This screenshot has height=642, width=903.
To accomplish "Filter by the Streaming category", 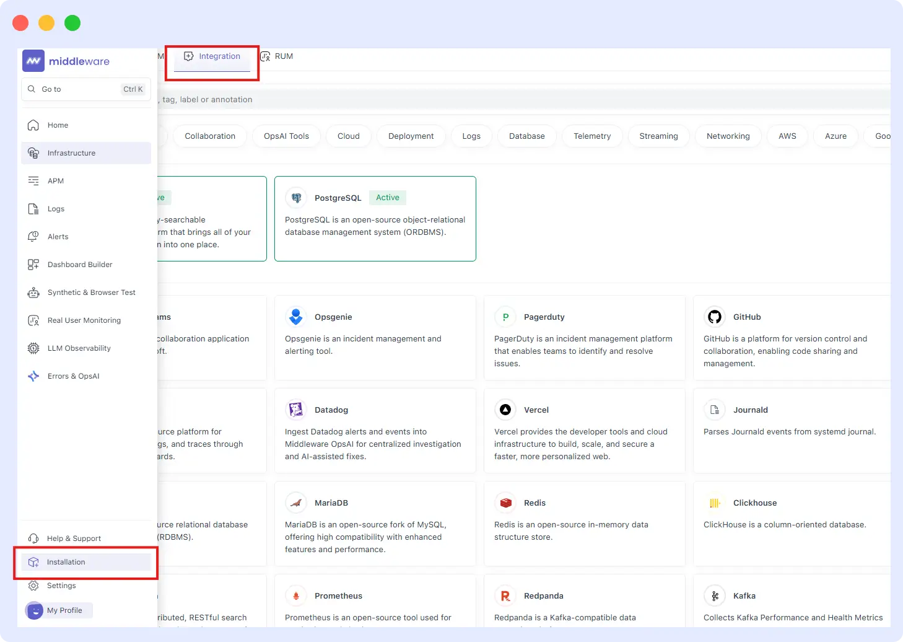I will pyautogui.click(x=658, y=136).
